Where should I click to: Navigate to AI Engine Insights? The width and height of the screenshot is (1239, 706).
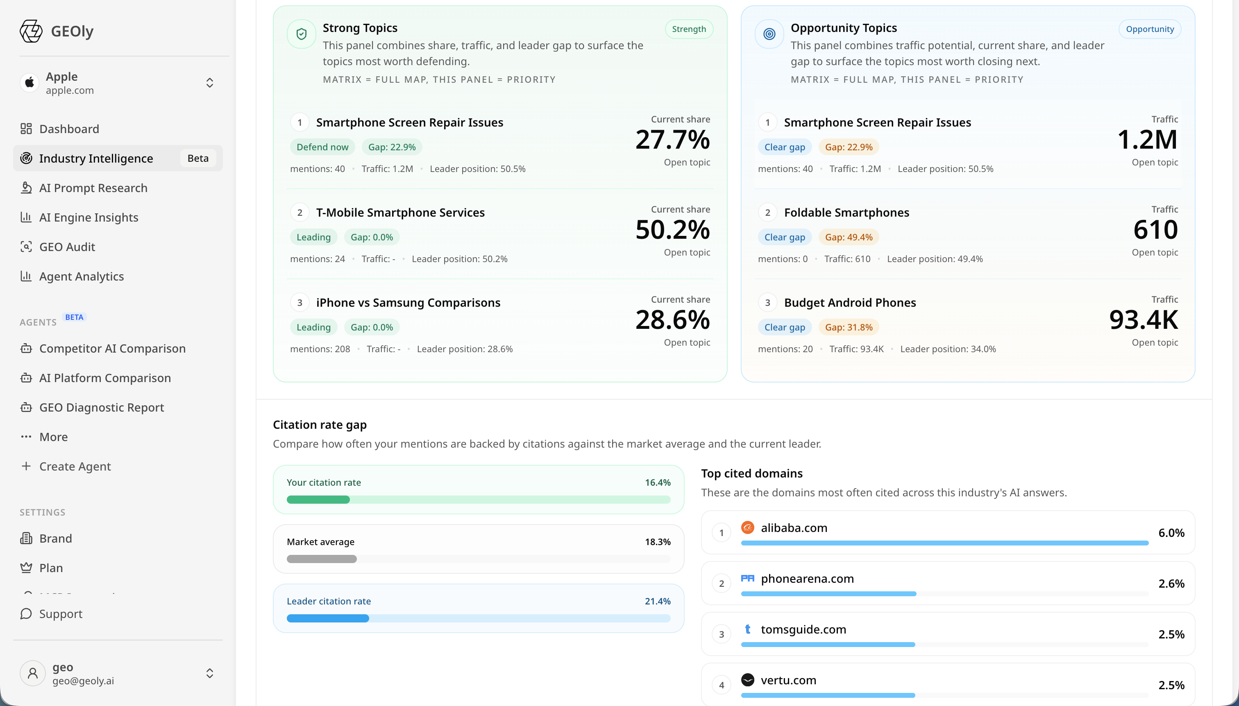pos(118,217)
